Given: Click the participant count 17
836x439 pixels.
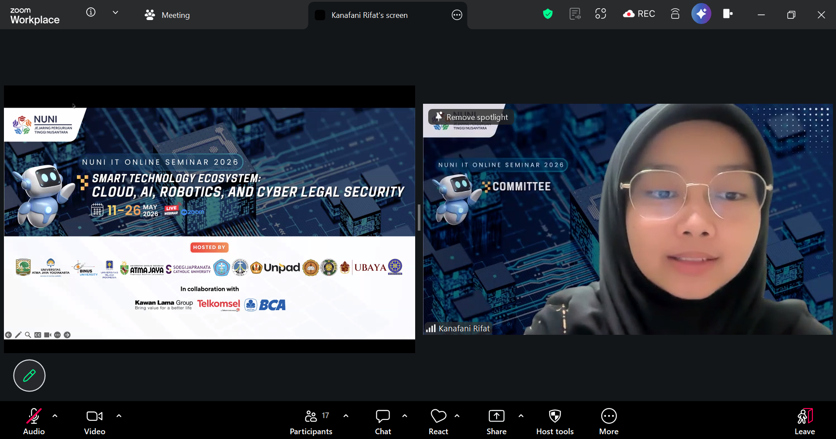Looking at the screenshot, I should pos(325,415).
